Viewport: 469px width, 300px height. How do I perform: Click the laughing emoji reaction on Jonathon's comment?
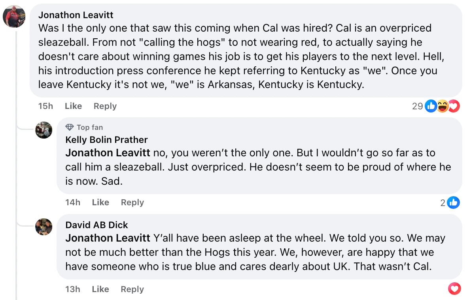tap(443, 106)
